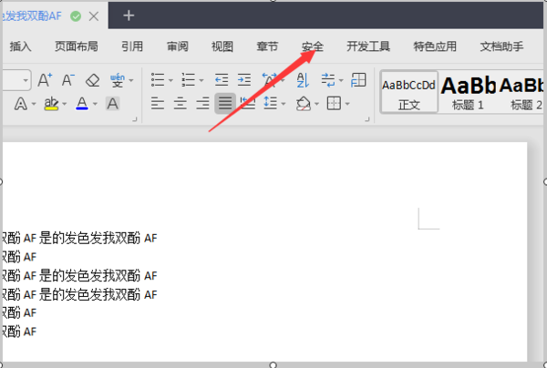
Task: Adjust line spacing
Action: tap(271, 103)
